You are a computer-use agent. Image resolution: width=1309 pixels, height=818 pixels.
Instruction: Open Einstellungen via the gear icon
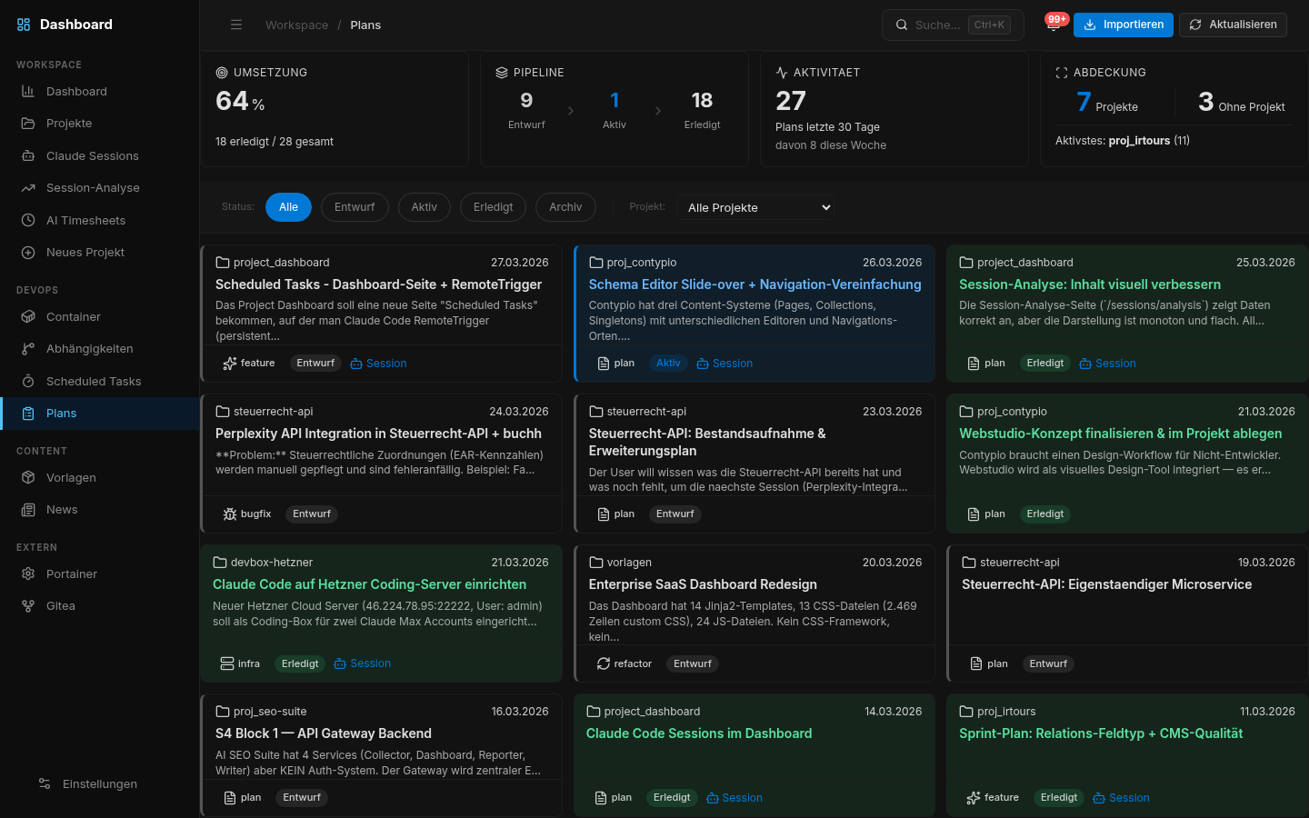click(x=99, y=783)
